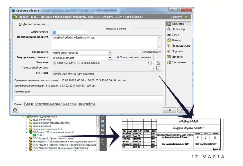This screenshot has width=243, height=166.
Task: Switch to the Проект tab
Action: pyautogui.click(x=19, y=104)
